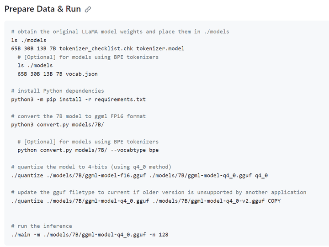Click the tokenizer_checklist.chk text in the code
329x247 pixels.
coord(96,49)
